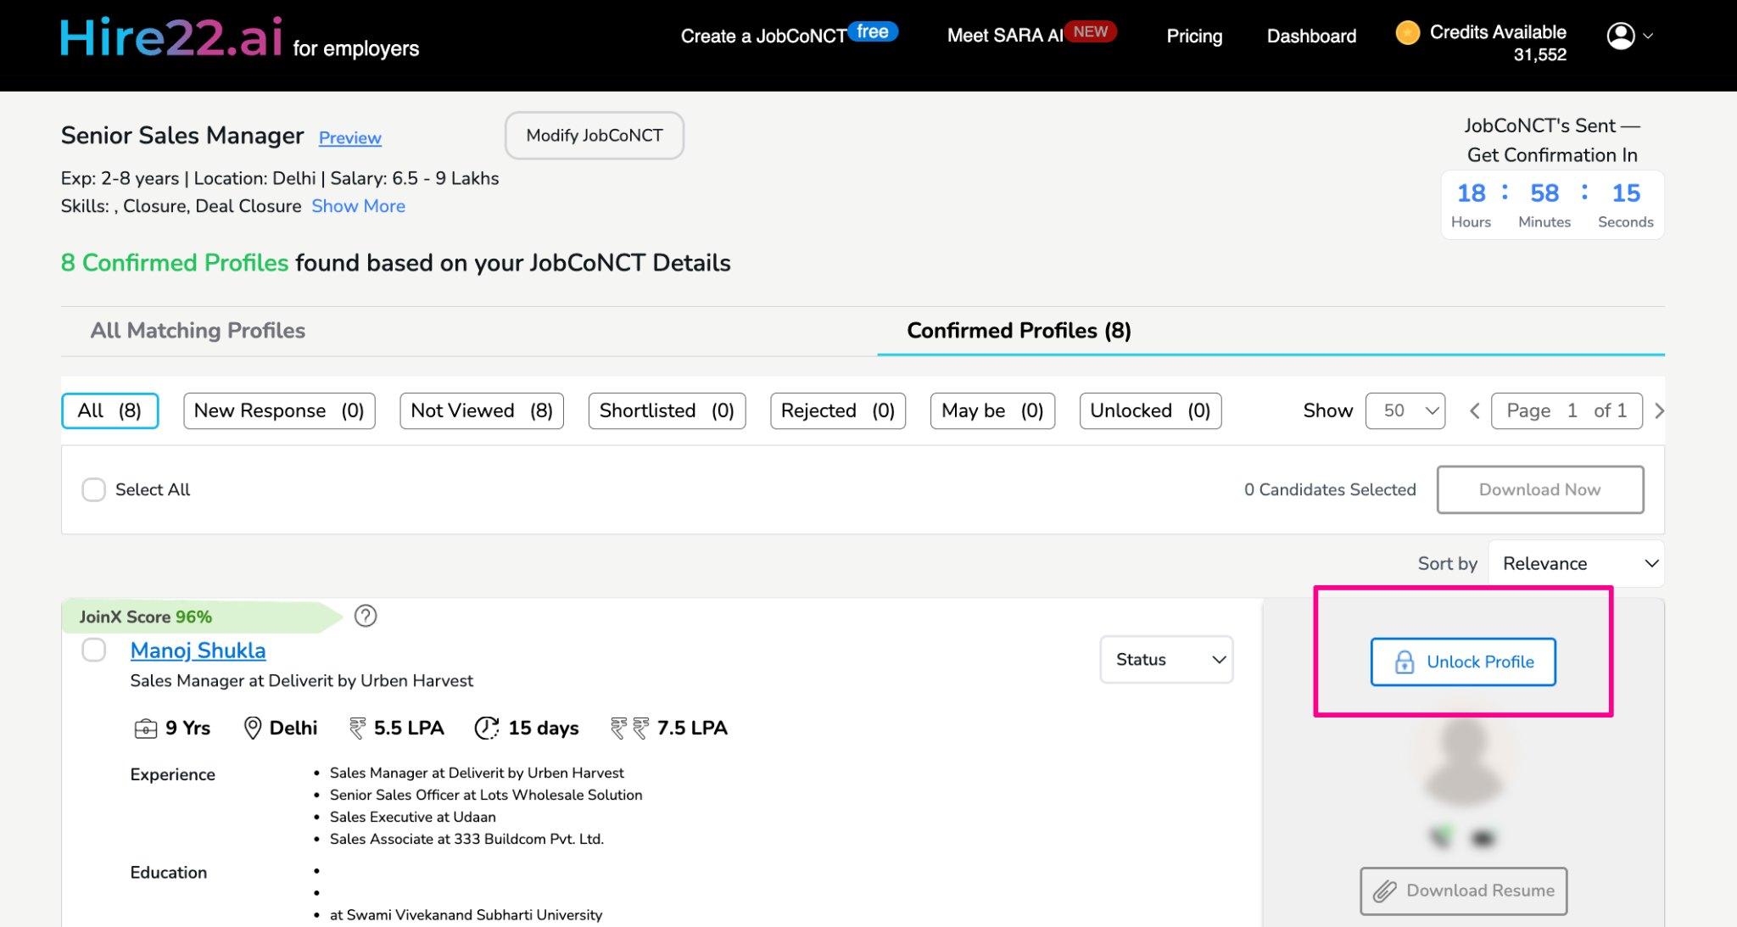Open the Status dropdown for candidate

point(1166,660)
